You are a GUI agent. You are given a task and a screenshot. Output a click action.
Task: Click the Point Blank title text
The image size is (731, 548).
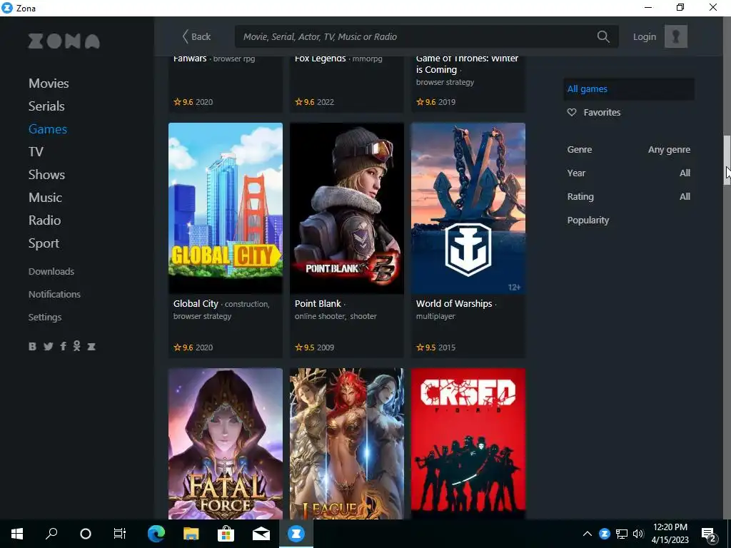tap(318, 304)
